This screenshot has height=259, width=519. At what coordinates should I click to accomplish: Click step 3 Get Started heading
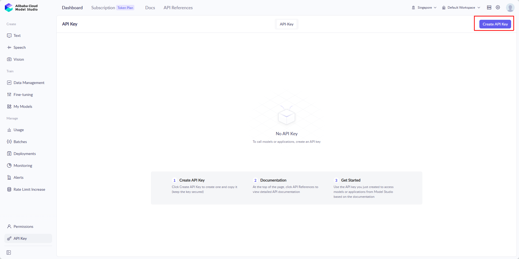(x=351, y=180)
